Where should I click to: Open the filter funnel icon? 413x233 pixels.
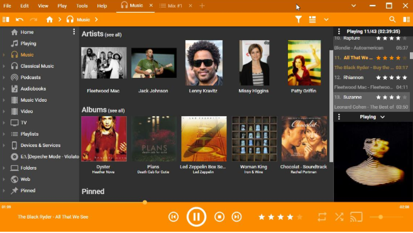click(299, 19)
